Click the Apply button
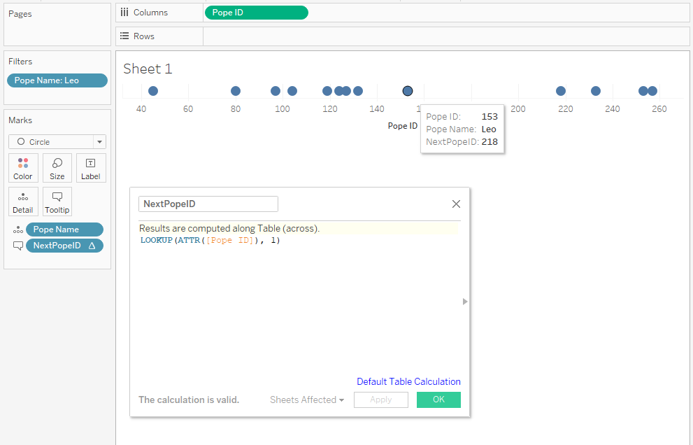 (380, 400)
